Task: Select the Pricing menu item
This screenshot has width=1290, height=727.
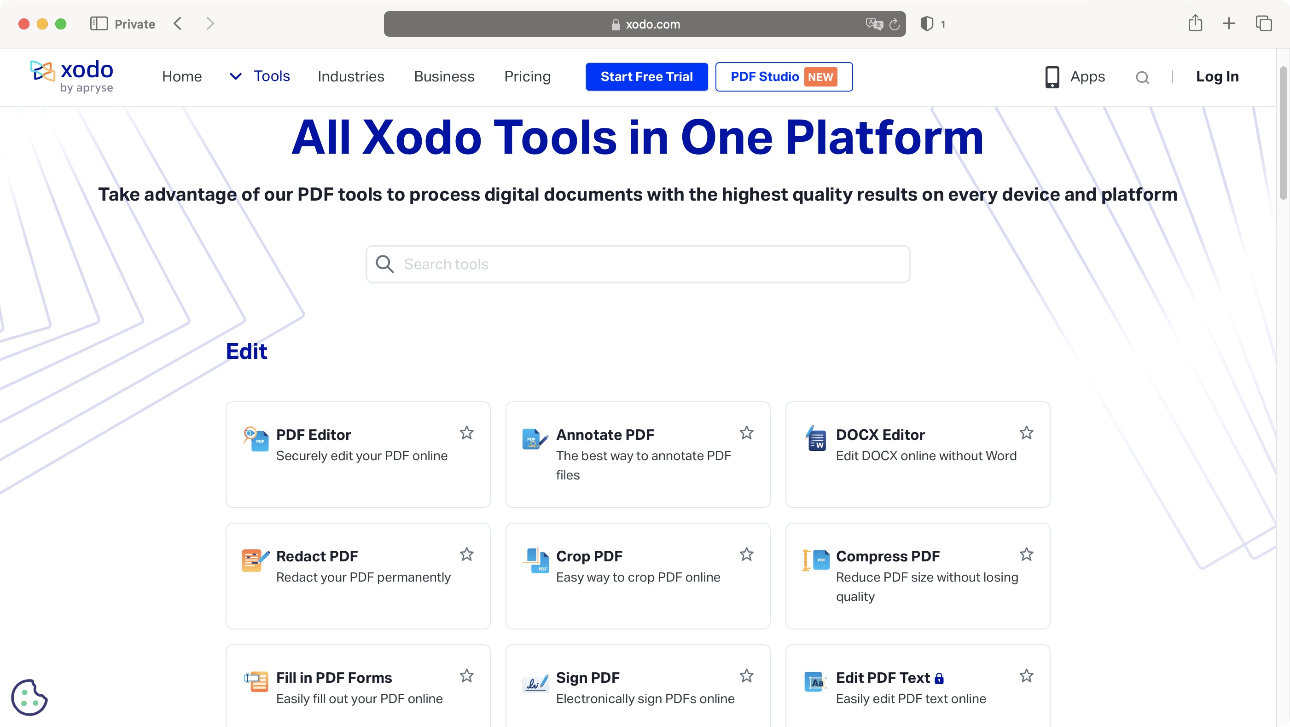Action: 527,76
